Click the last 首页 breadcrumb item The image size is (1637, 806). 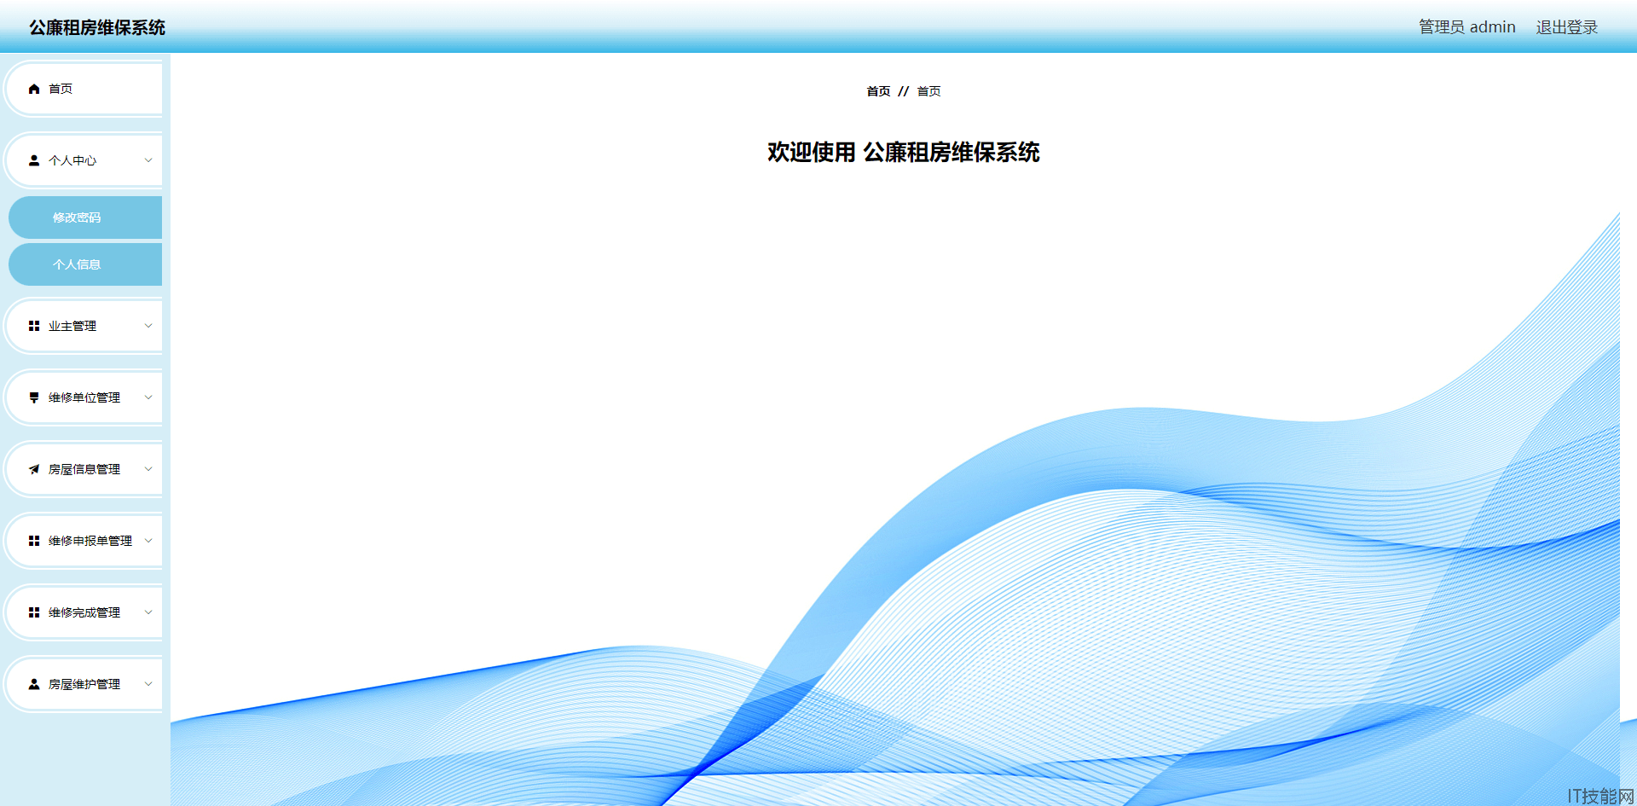click(x=928, y=91)
